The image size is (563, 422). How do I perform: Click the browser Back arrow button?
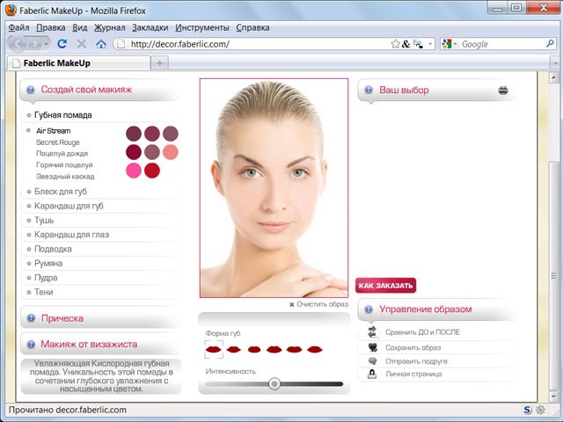(18, 44)
